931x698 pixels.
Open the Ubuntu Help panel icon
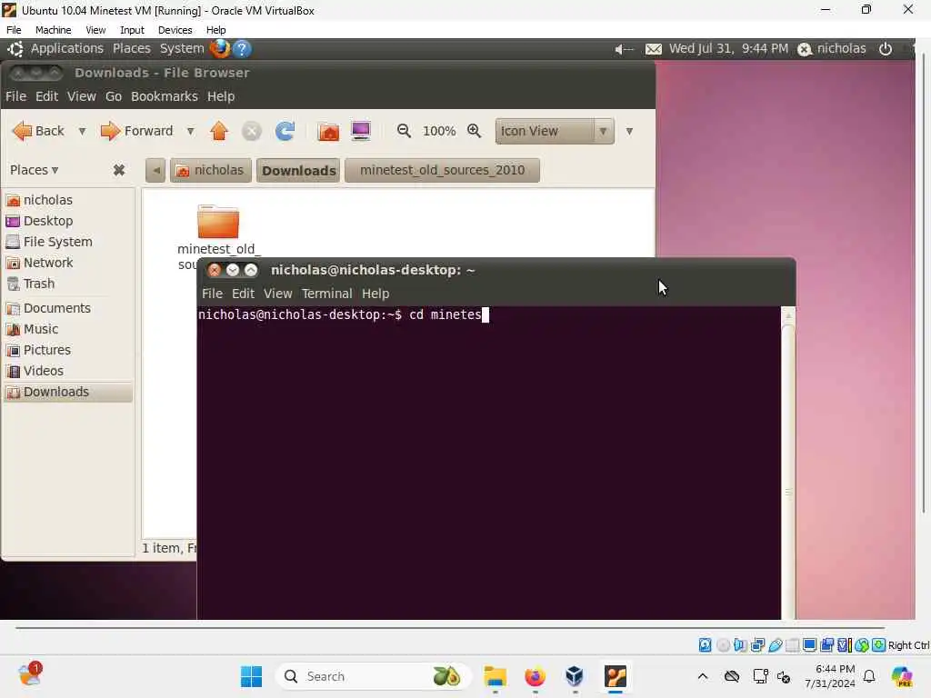(x=242, y=49)
